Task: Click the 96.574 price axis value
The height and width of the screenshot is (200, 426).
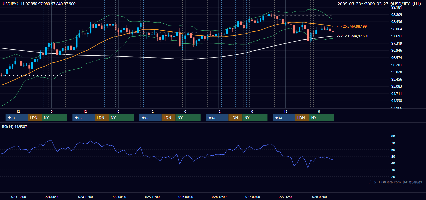Action: (397, 58)
